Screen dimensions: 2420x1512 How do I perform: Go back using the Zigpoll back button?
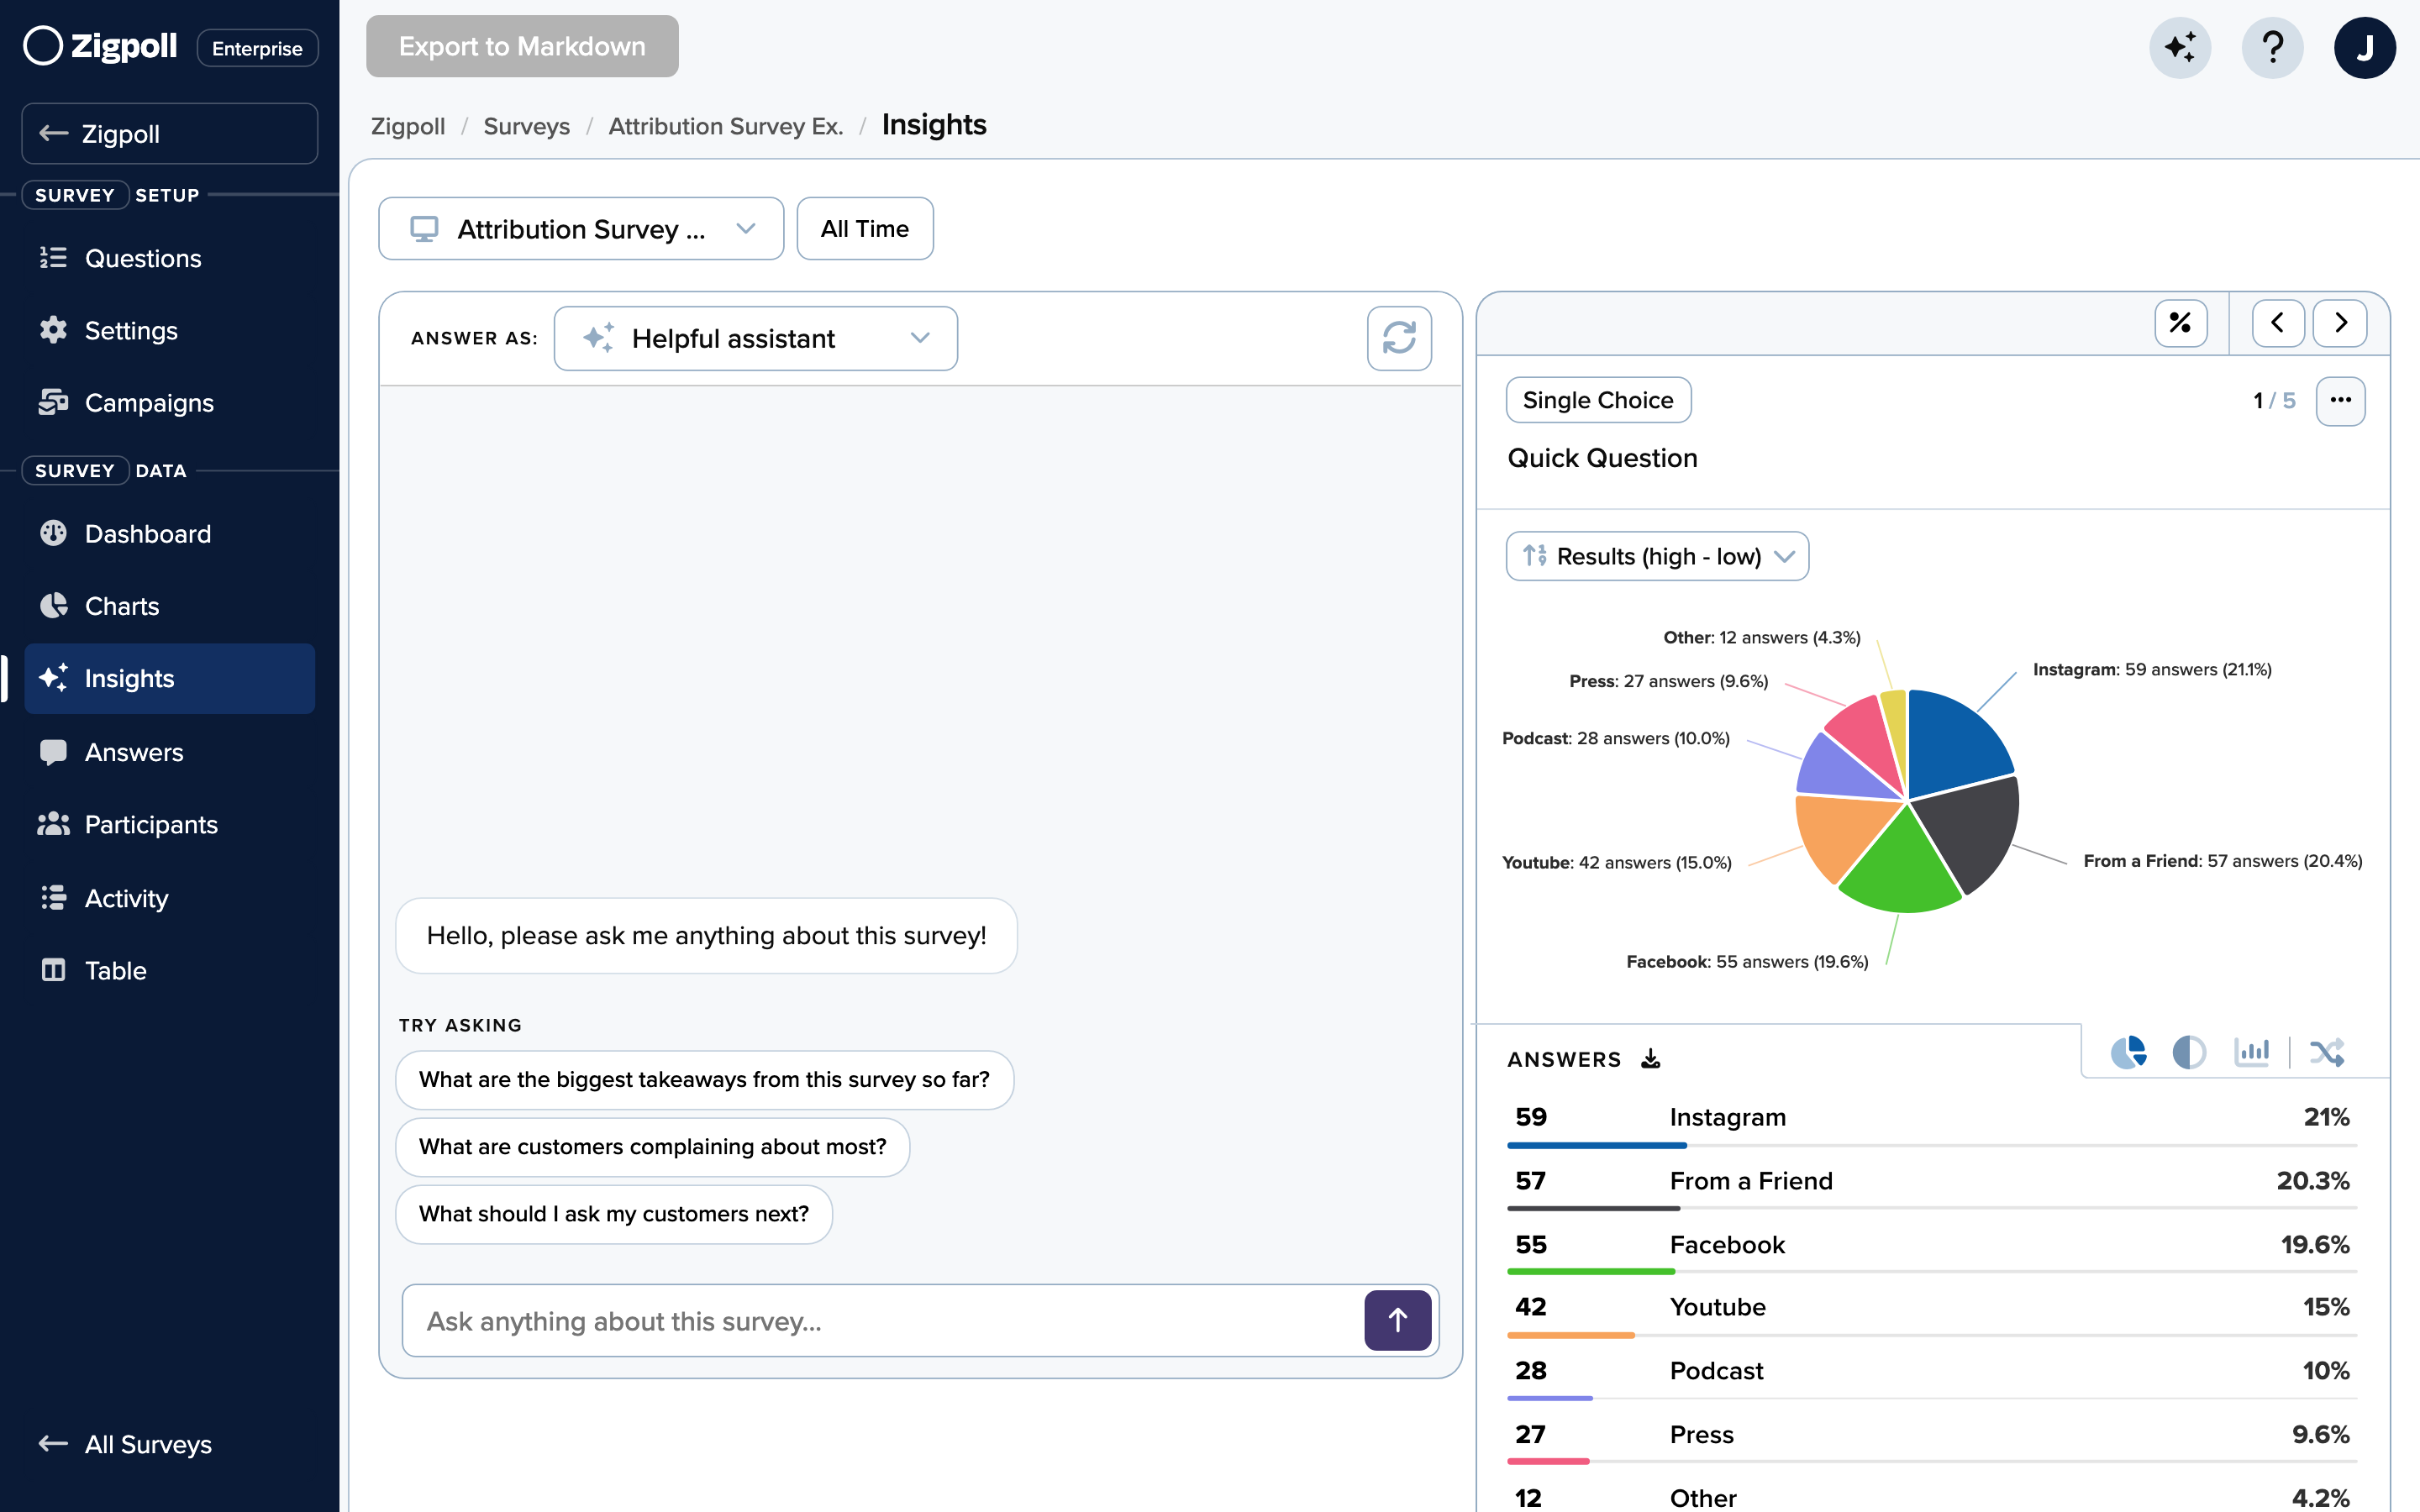[170, 133]
